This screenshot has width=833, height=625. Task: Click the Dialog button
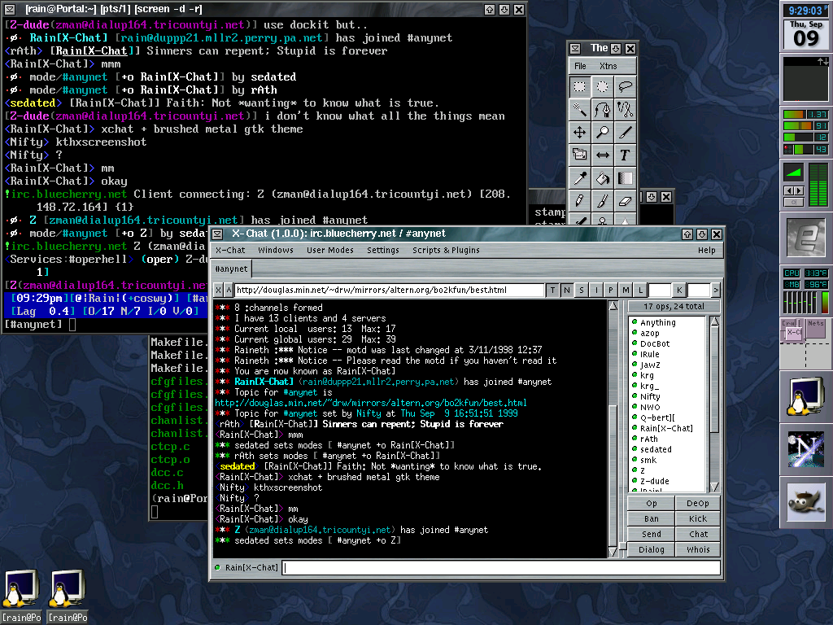pyautogui.click(x=652, y=549)
